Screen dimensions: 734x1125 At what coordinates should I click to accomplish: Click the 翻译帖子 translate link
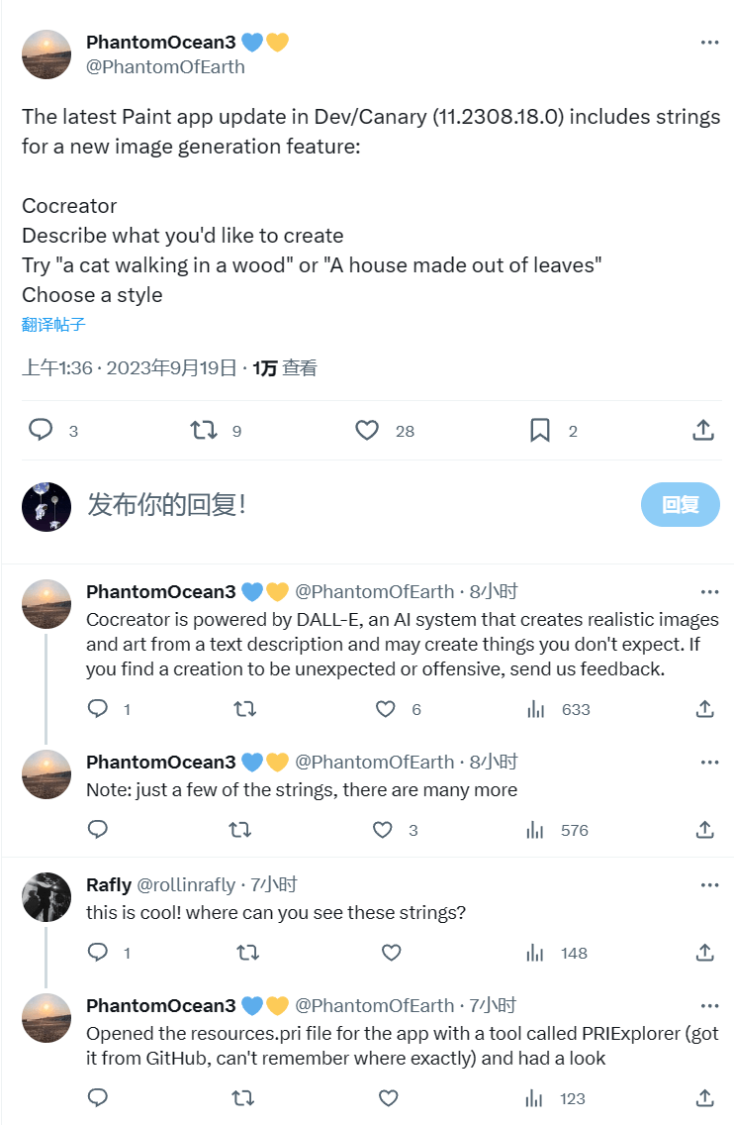click(x=53, y=325)
